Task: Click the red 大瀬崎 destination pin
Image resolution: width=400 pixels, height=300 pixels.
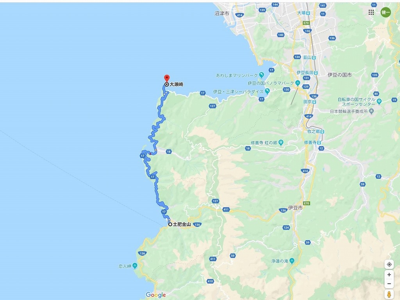Action: coord(166,79)
